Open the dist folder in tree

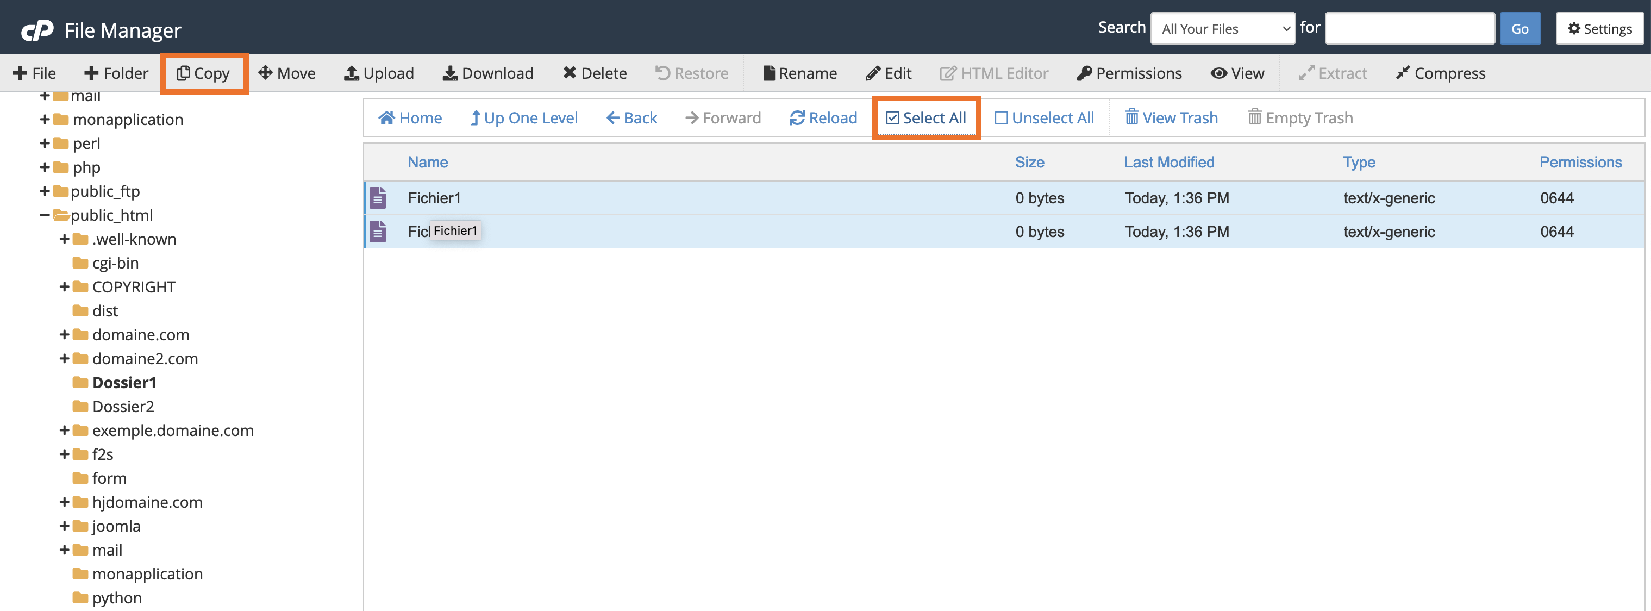[105, 311]
